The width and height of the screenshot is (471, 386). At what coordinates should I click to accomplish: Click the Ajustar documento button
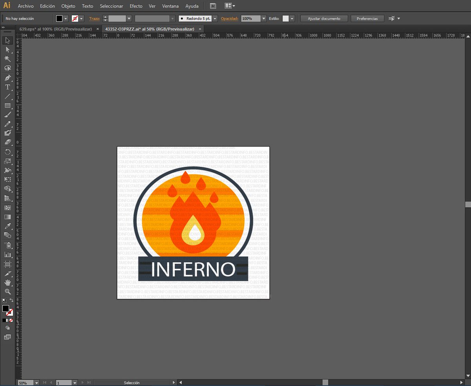coord(324,18)
